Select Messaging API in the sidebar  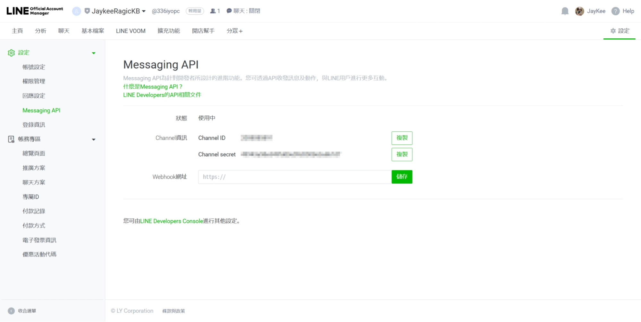coord(41,110)
